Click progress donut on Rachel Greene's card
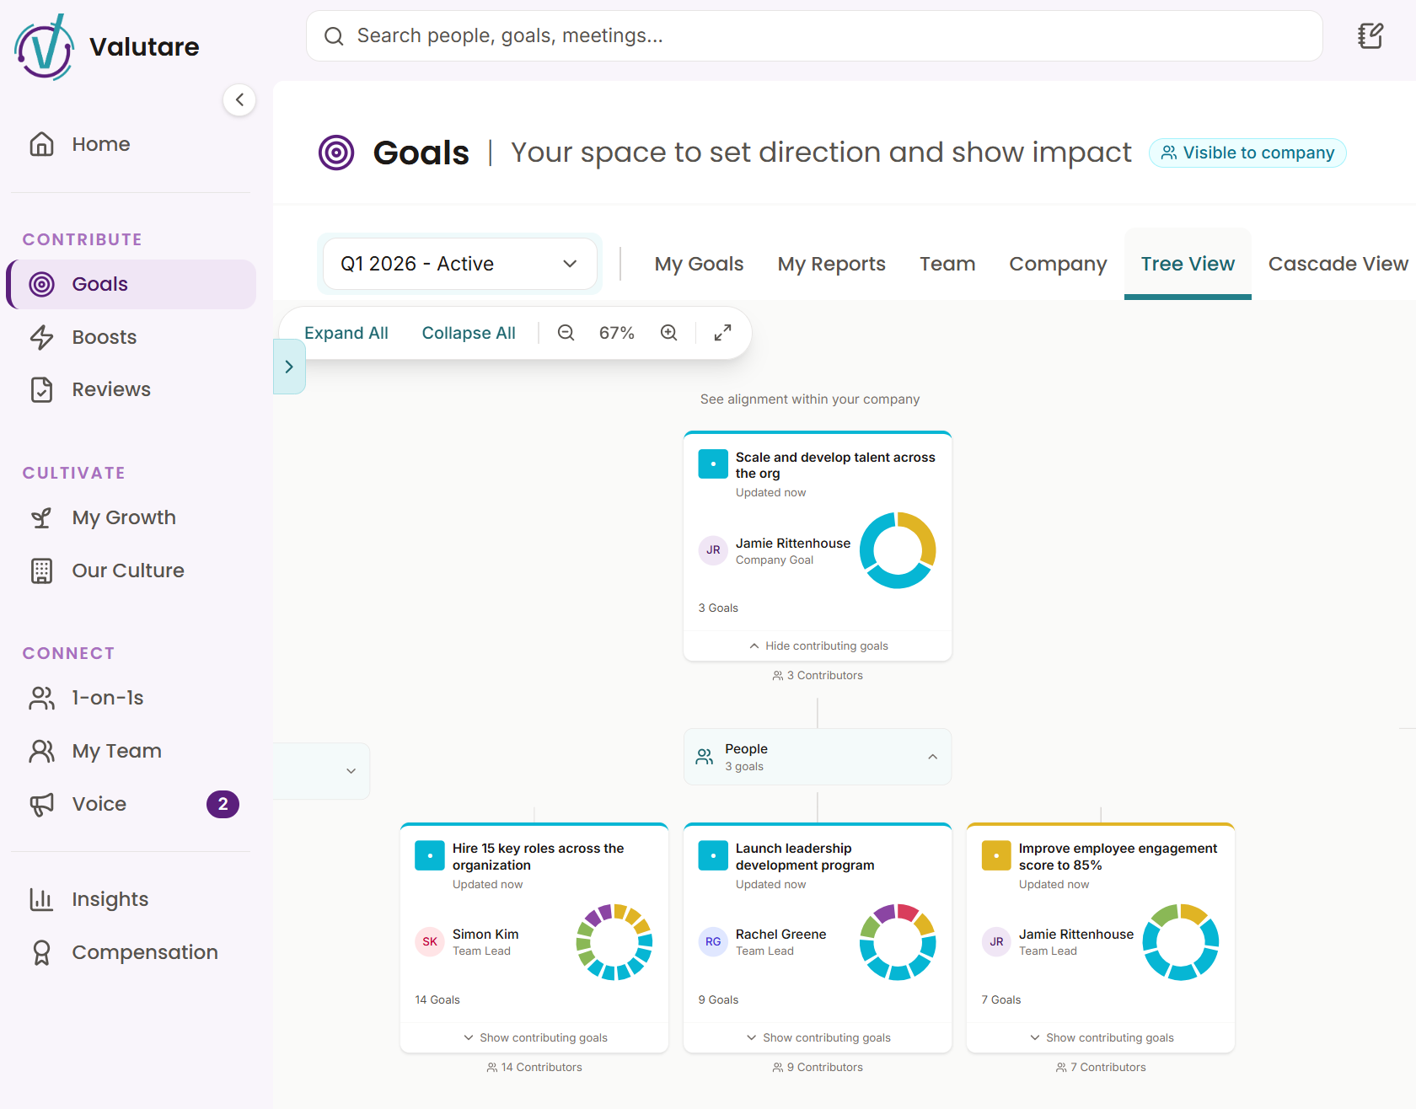The height and width of the screenshot is (1109, 1416). [x=898, y=942]
